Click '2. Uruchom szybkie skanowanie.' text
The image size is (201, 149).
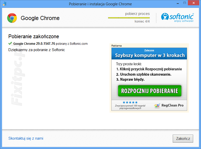click(144, 74)
